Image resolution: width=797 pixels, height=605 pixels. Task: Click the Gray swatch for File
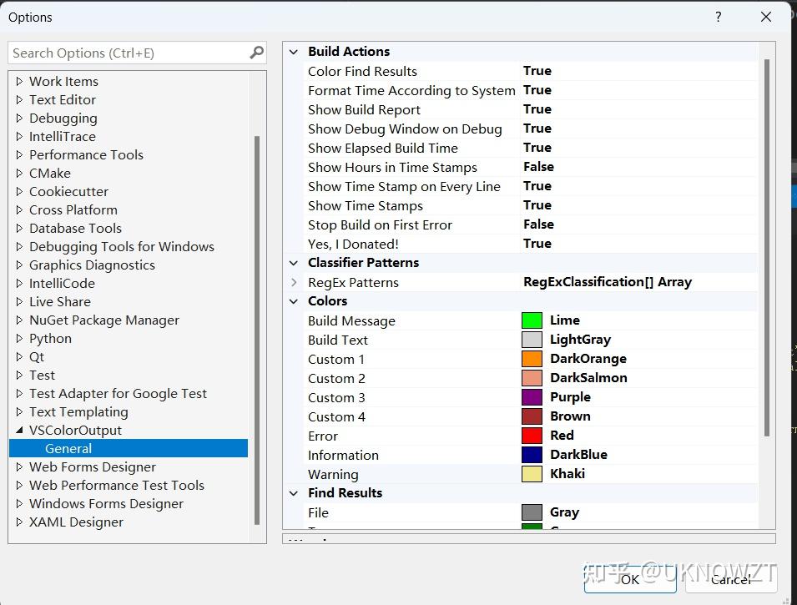tap(532, 512)
